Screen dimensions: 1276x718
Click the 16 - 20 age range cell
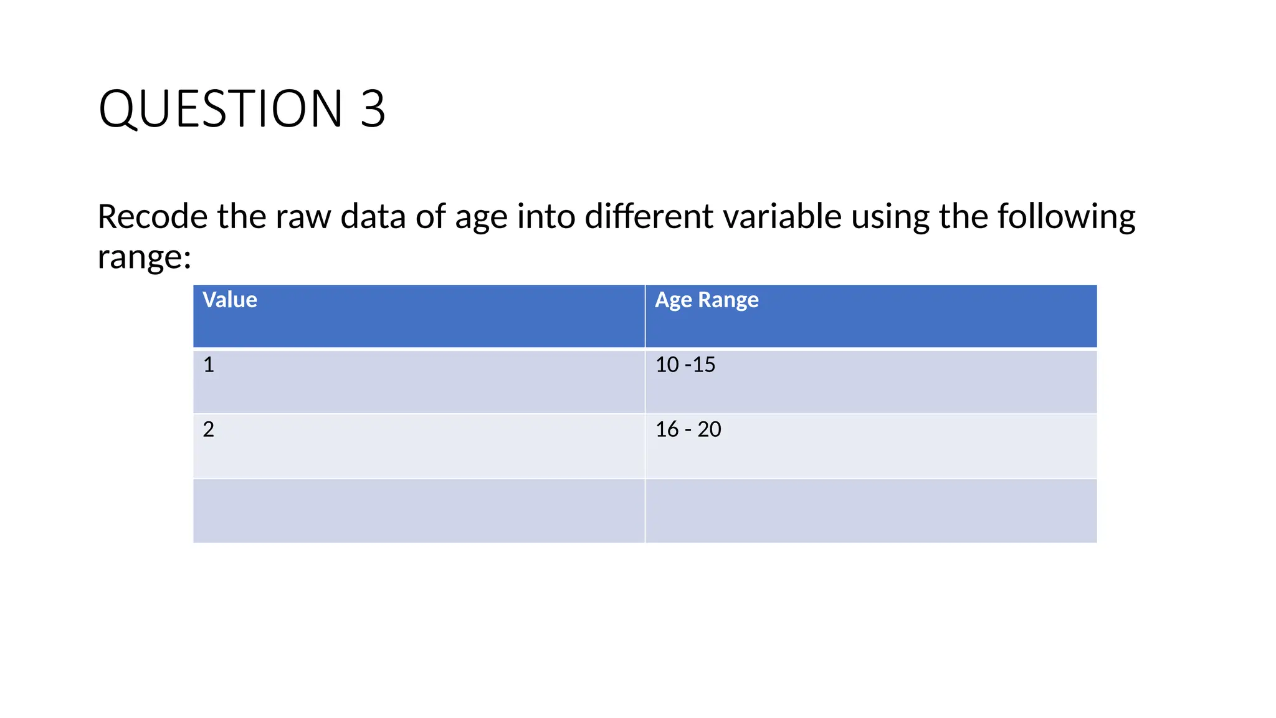click(x=871, y=446)
